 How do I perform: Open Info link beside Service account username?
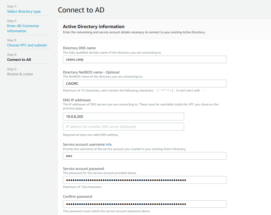(x=109, y=144)
